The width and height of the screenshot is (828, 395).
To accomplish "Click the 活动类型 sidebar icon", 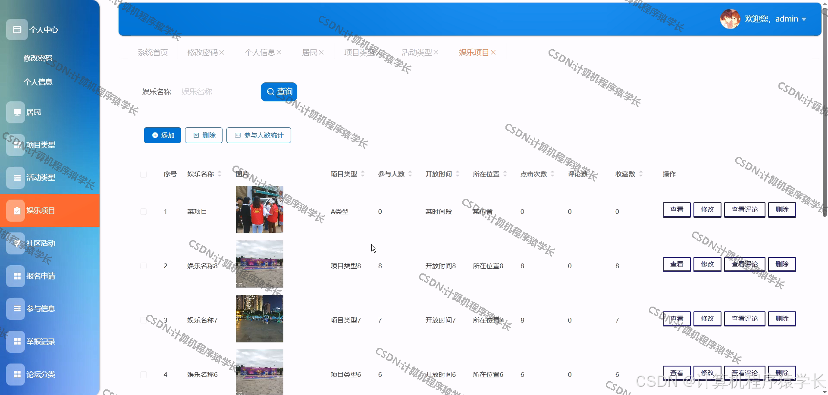I will [16, 178].
